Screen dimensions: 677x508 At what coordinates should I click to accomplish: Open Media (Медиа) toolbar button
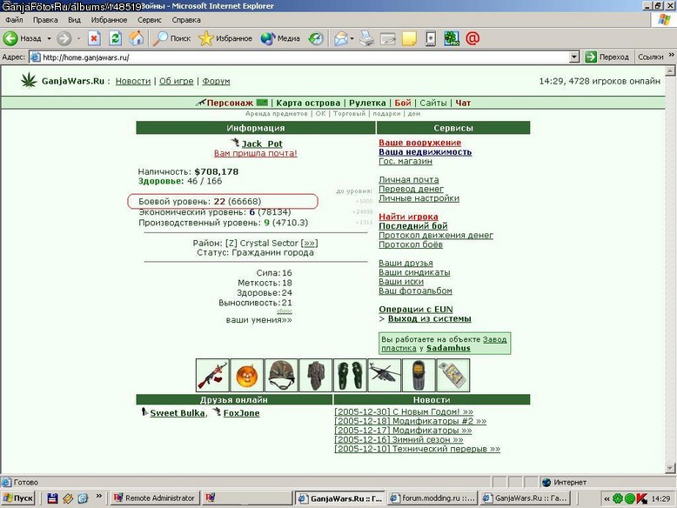(x=280, y=38)
